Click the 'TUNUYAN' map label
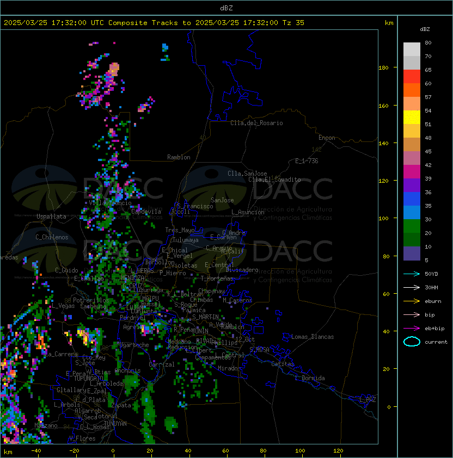This screenshot has width=453, height=458. pyautogui.click(x=115, y=424)
